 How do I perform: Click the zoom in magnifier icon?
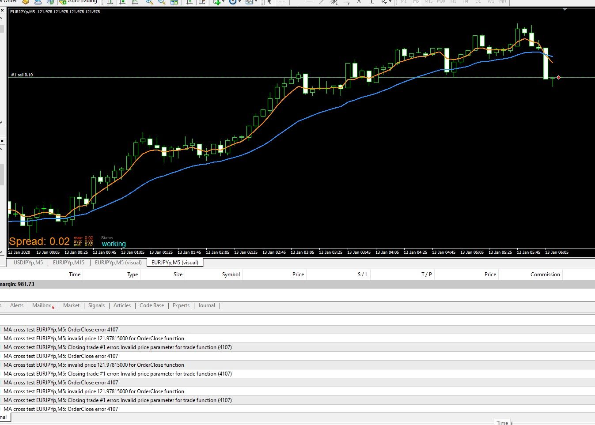[149, 2]
